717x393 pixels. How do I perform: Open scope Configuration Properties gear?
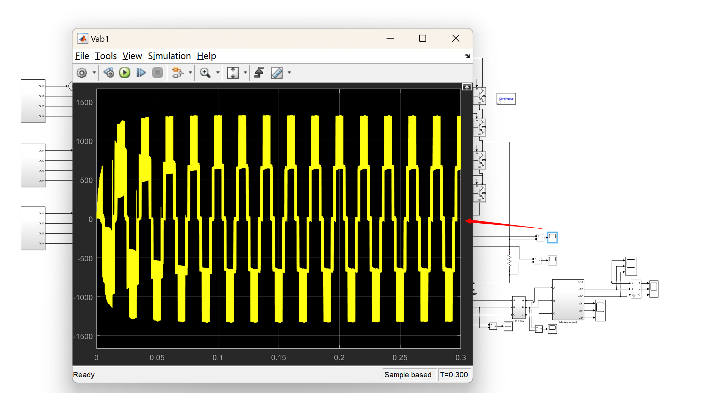(82, 73)
